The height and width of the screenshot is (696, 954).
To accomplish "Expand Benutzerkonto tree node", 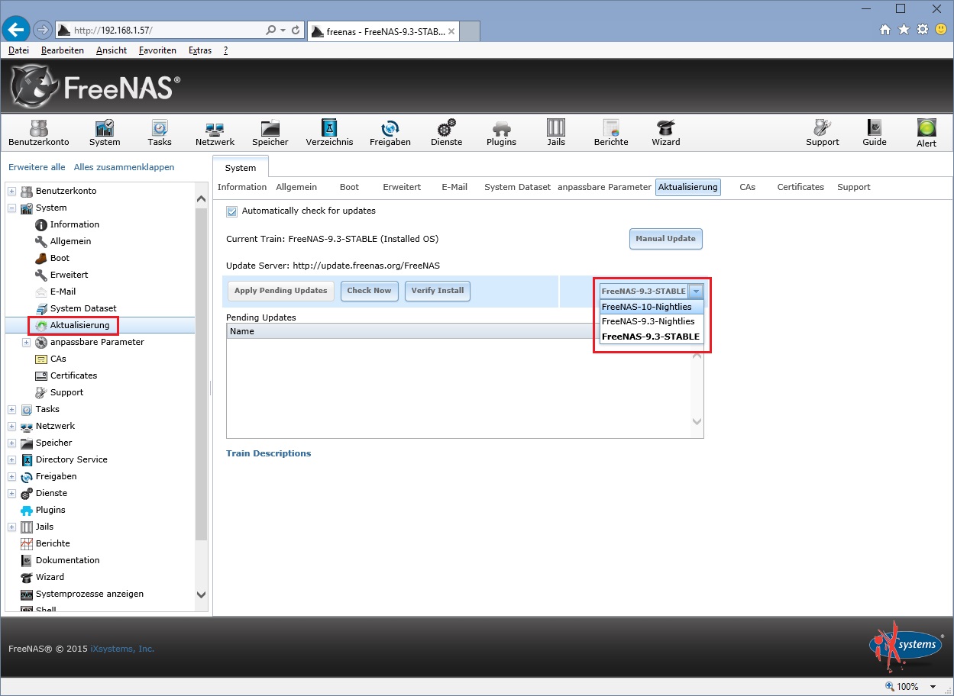I will (x=11, y=191).
